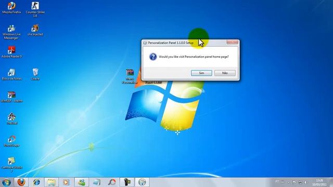
Task: Select the Counter-Strike 1.6 desktop icon
Action: pyautogui.click(x=35, y=9)
